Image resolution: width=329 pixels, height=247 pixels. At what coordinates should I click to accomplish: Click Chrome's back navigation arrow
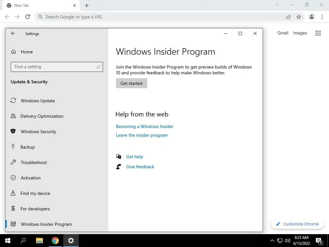coord(7,17)
